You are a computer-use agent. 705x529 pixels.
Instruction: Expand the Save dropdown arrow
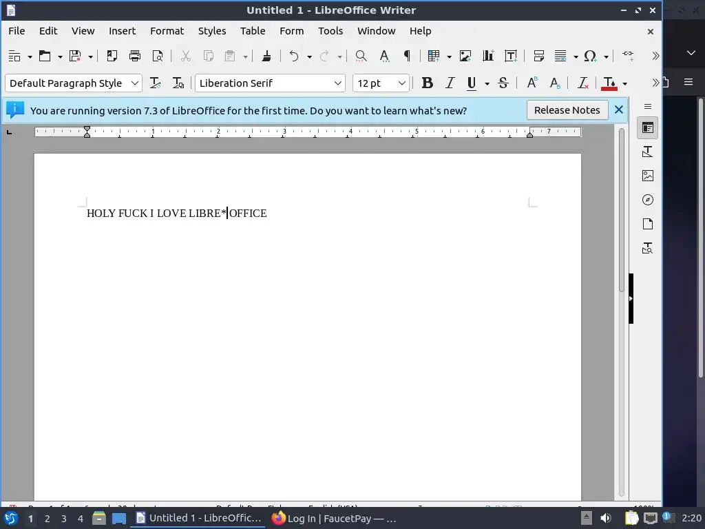[x=90, y=56]
